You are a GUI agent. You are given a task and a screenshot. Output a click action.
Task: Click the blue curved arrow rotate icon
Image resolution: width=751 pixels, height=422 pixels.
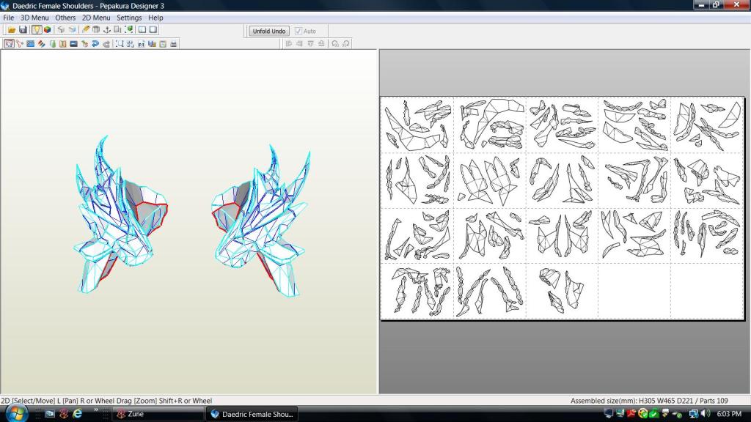[x=95, y=43]
